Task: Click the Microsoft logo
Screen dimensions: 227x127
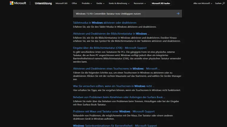Action: click(18, 3)
